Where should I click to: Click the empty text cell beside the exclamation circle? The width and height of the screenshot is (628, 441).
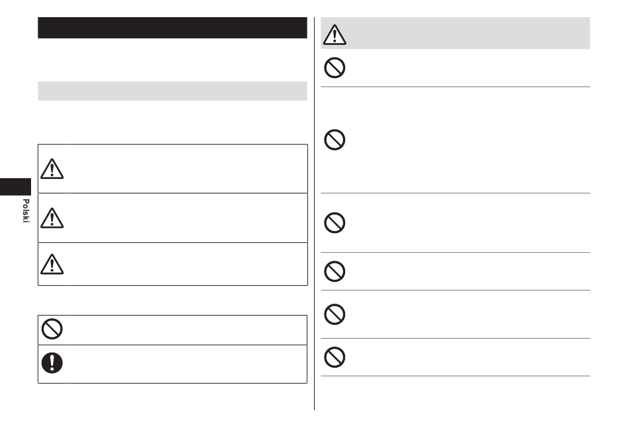click(x=186, y=364)
